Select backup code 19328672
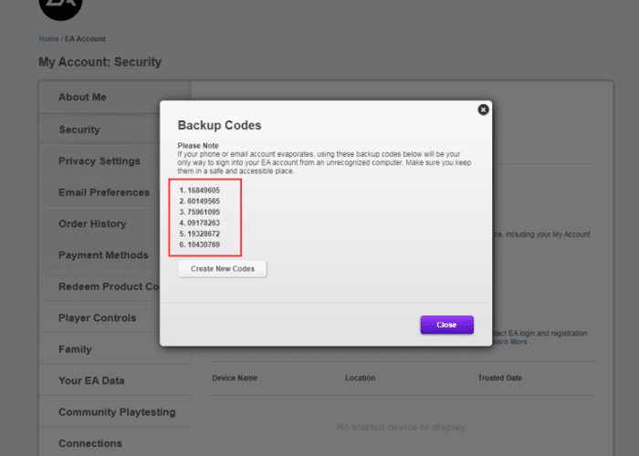 (204, 233)
